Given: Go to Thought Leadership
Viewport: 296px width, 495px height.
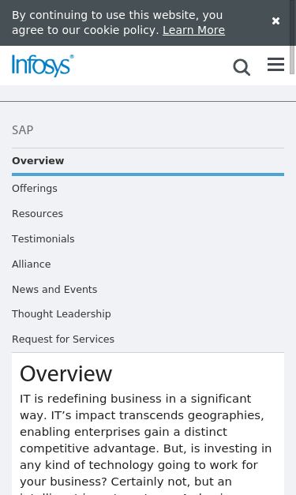Looking at the screenshot, I should point(62,314).
